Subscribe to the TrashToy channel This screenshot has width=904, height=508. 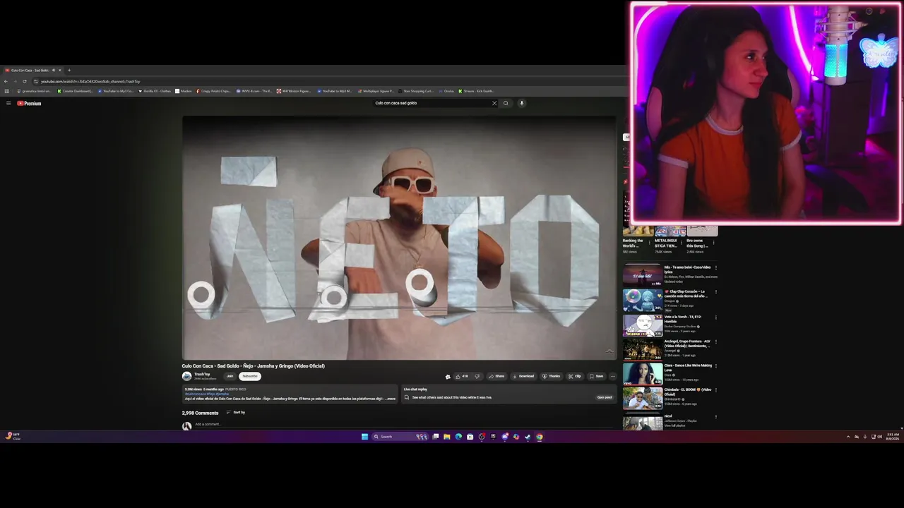(250, 376)
